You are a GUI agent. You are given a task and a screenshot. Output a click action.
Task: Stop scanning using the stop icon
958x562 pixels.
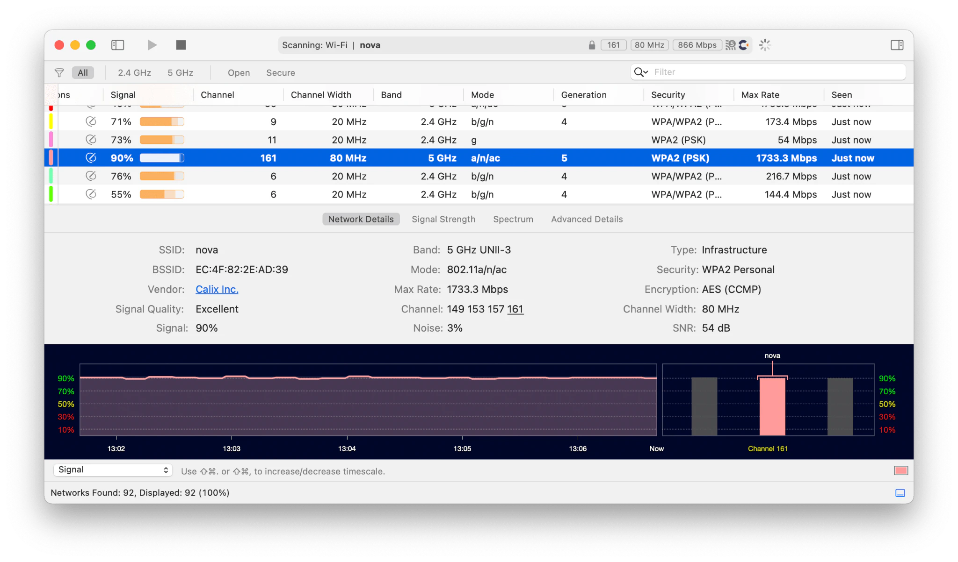pos(181,45)
